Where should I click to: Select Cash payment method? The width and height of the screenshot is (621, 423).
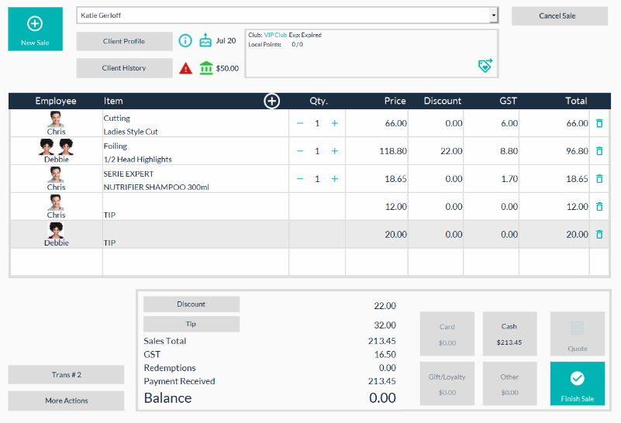[x=509, y=334]
